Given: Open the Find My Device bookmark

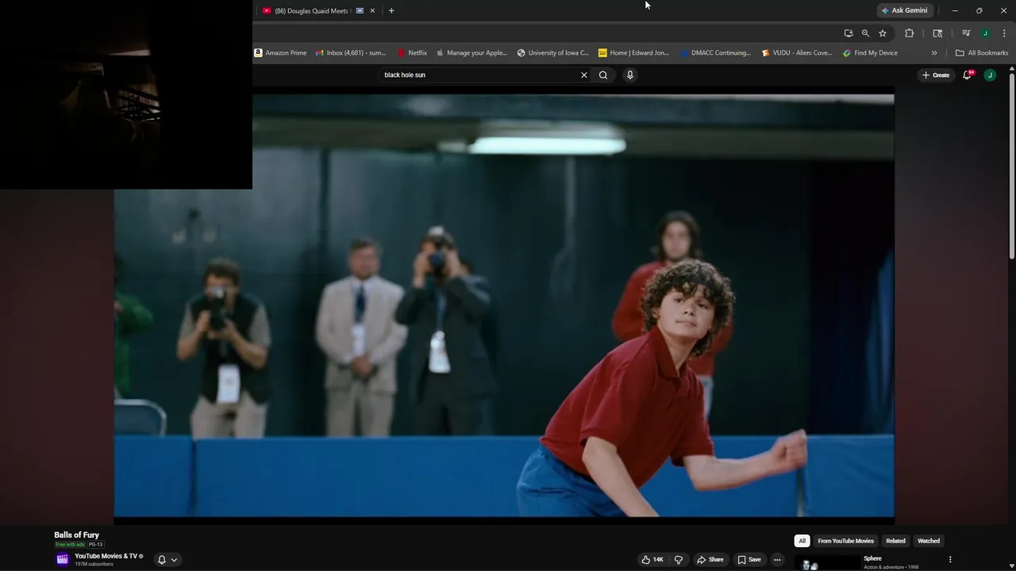Looking at the screenshot, I should 871,53.
